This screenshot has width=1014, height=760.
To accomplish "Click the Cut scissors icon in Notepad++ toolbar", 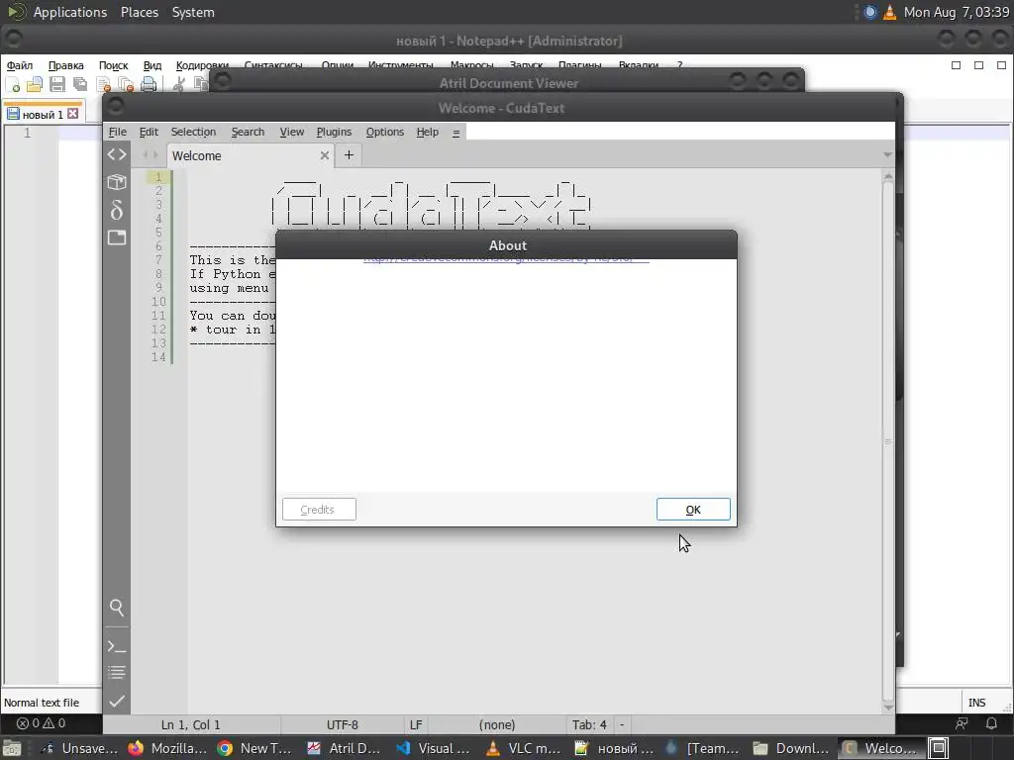I will tap(179, 84).
